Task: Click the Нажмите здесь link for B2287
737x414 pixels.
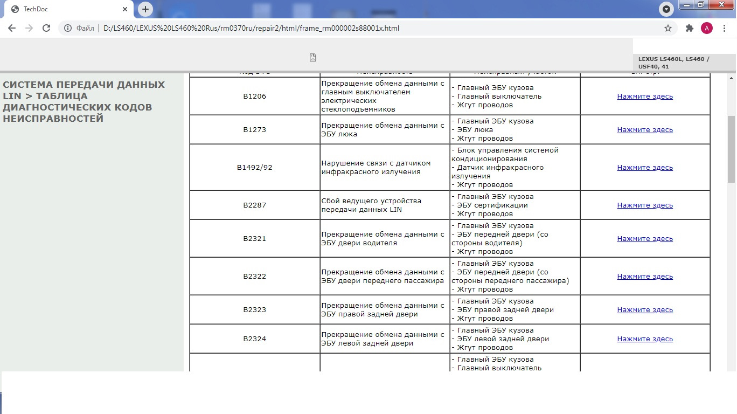Action: 645,205
